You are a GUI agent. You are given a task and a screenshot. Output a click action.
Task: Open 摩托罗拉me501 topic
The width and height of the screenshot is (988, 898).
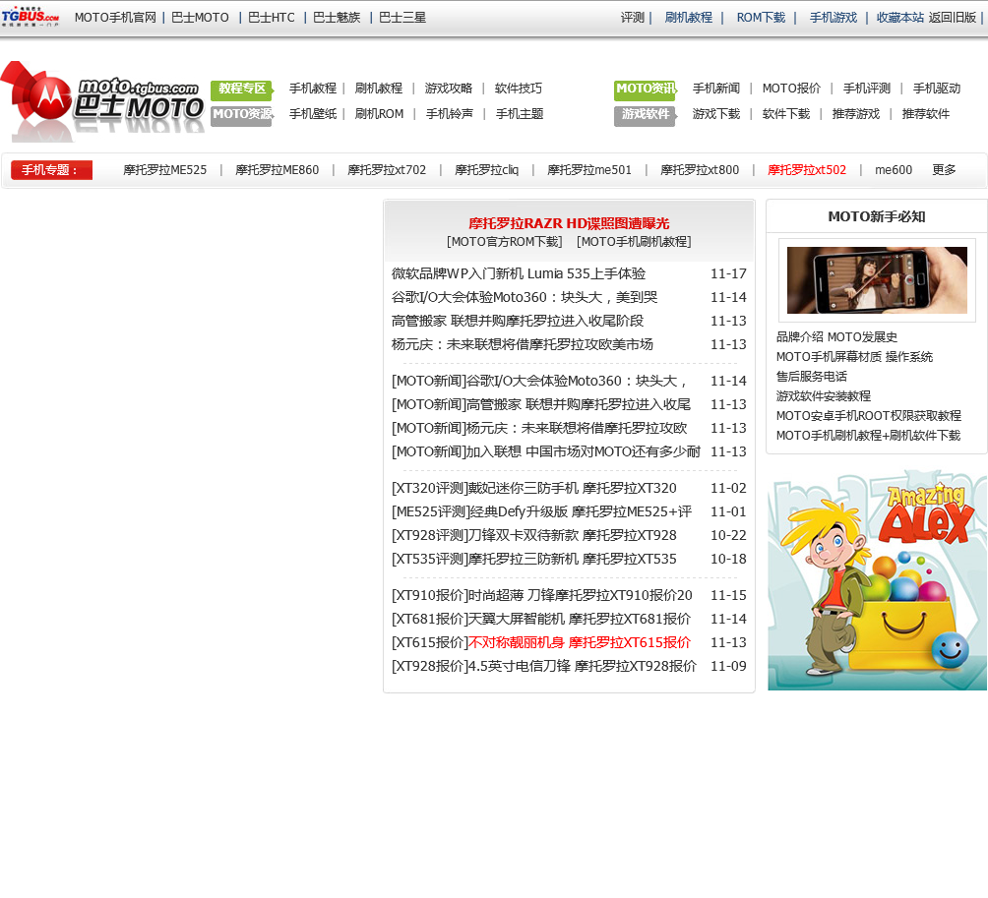click(589, 170)
